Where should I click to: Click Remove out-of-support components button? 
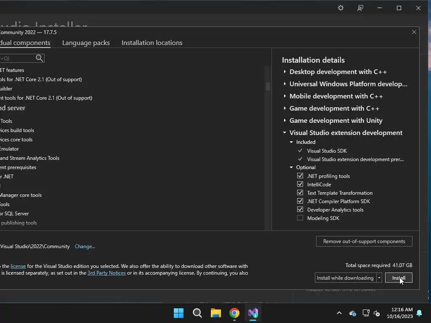click(x=364, y=241)
